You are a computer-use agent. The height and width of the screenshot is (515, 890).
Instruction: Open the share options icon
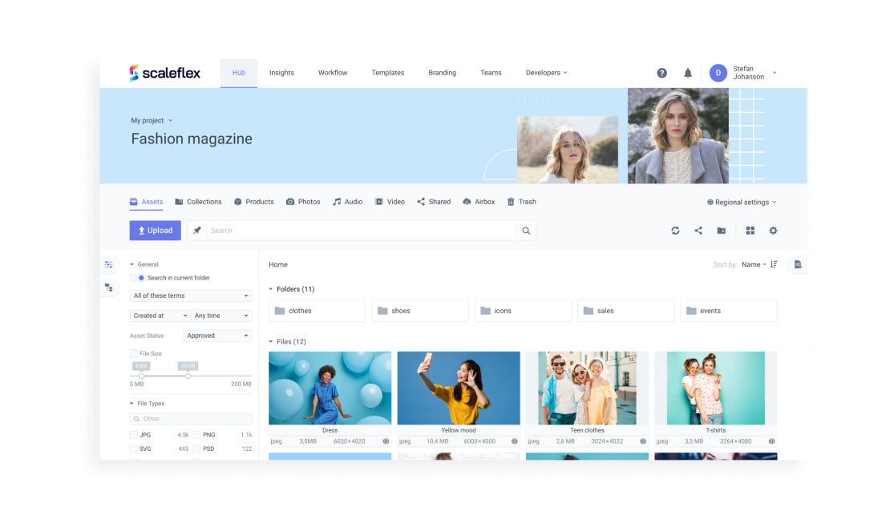(x=697, y=230)
